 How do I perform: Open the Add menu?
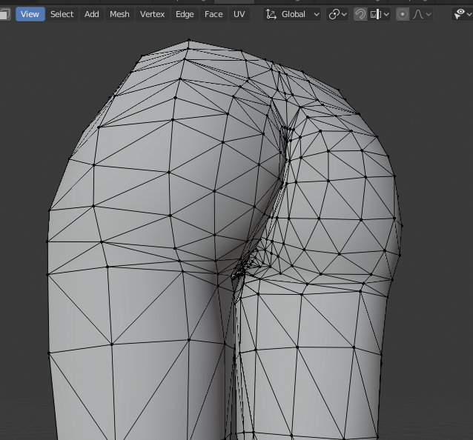(91, 14)
